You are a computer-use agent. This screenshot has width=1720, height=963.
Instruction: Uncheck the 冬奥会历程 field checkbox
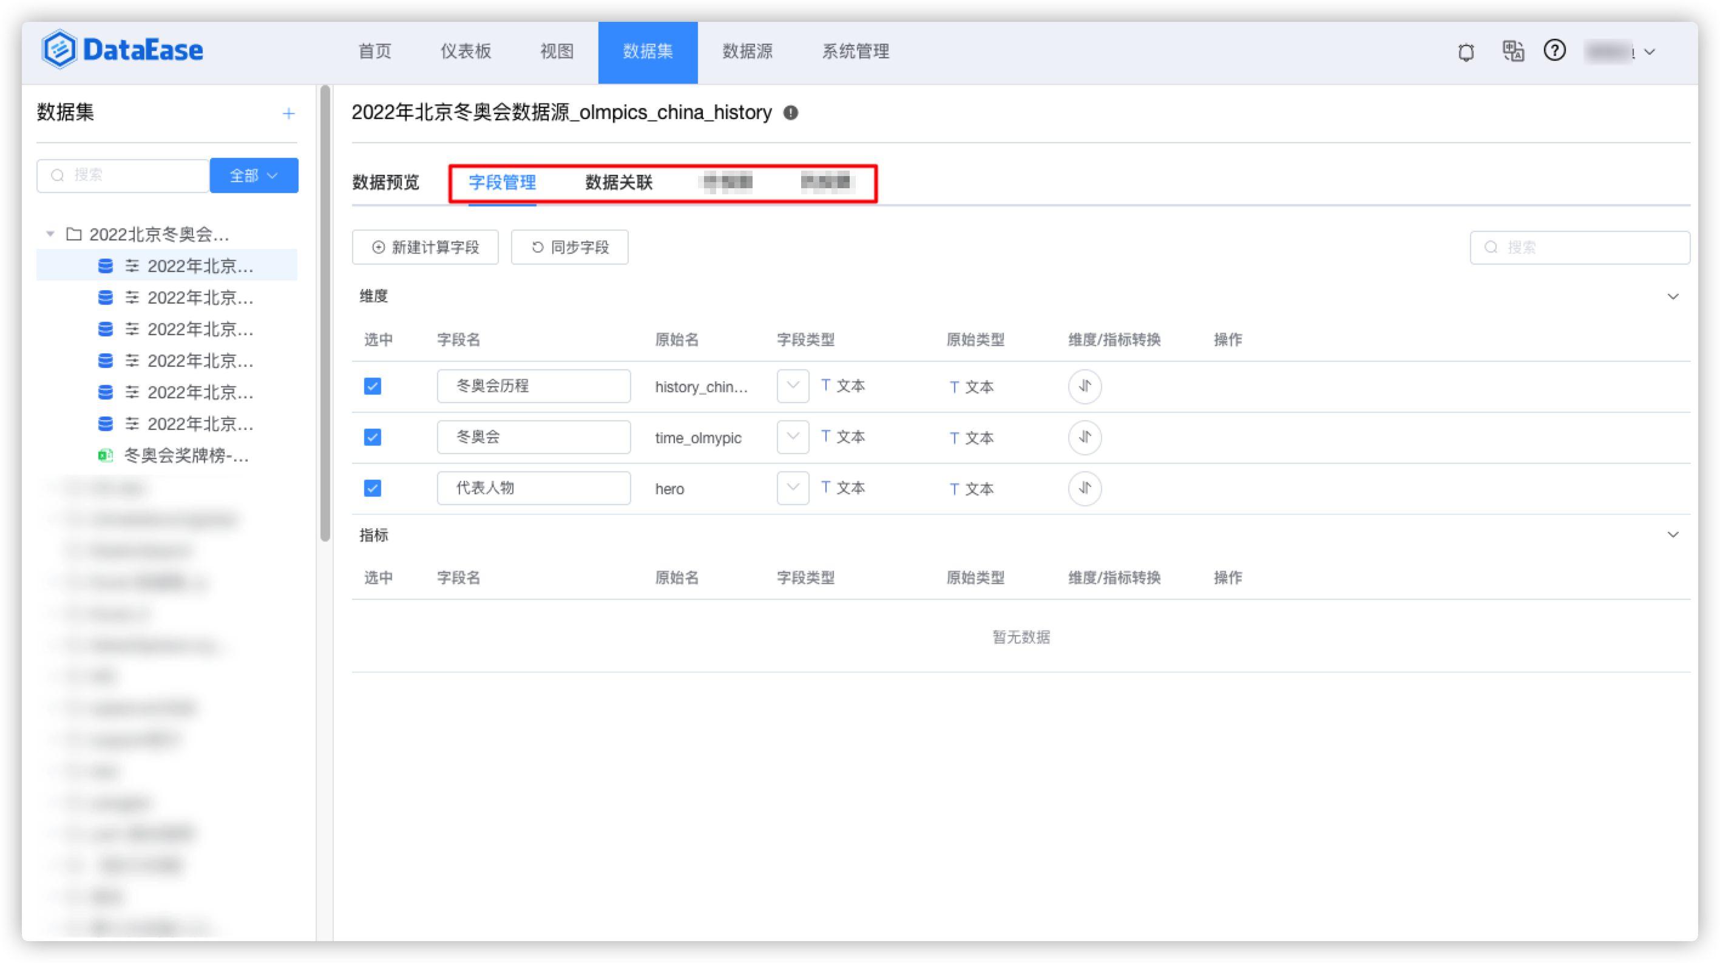click(x=373, y=386)
